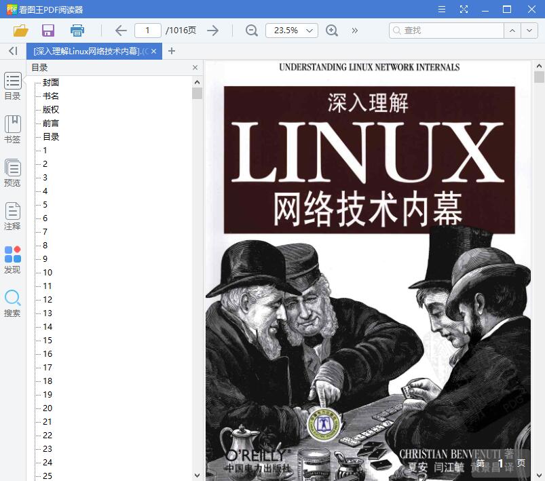Viewport: 545px width, 481px height.
Task: Select chapter 7 in the outline
Action: point(45,231)
